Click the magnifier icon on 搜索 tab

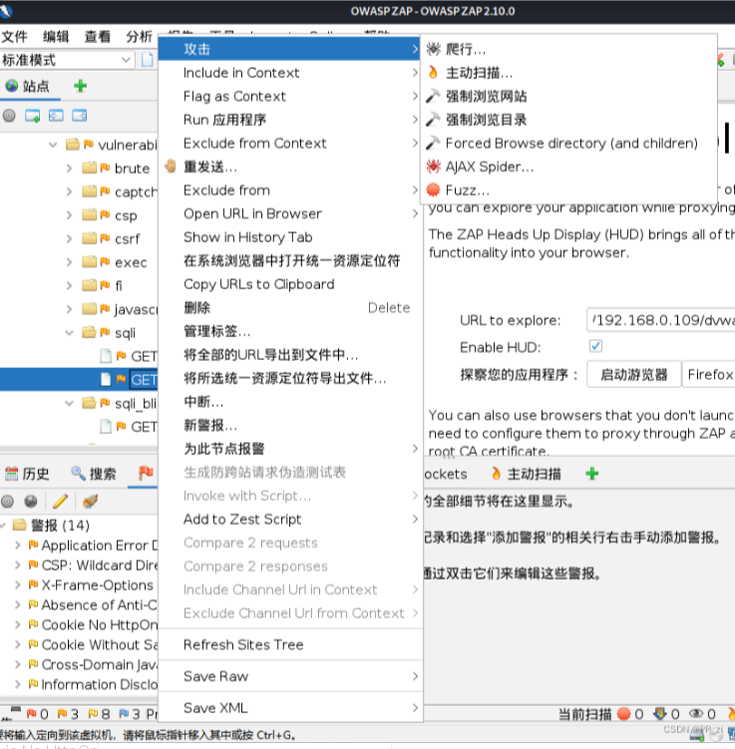pyautogui.click(x=78, y=474)
